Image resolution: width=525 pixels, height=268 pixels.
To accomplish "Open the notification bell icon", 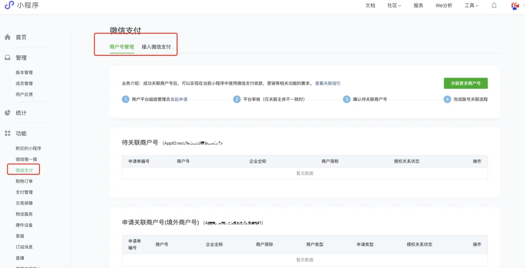I will point(494,5).
